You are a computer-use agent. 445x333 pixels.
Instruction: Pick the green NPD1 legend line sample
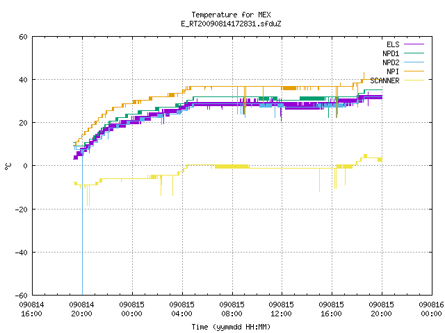click(x=414, y=53)
